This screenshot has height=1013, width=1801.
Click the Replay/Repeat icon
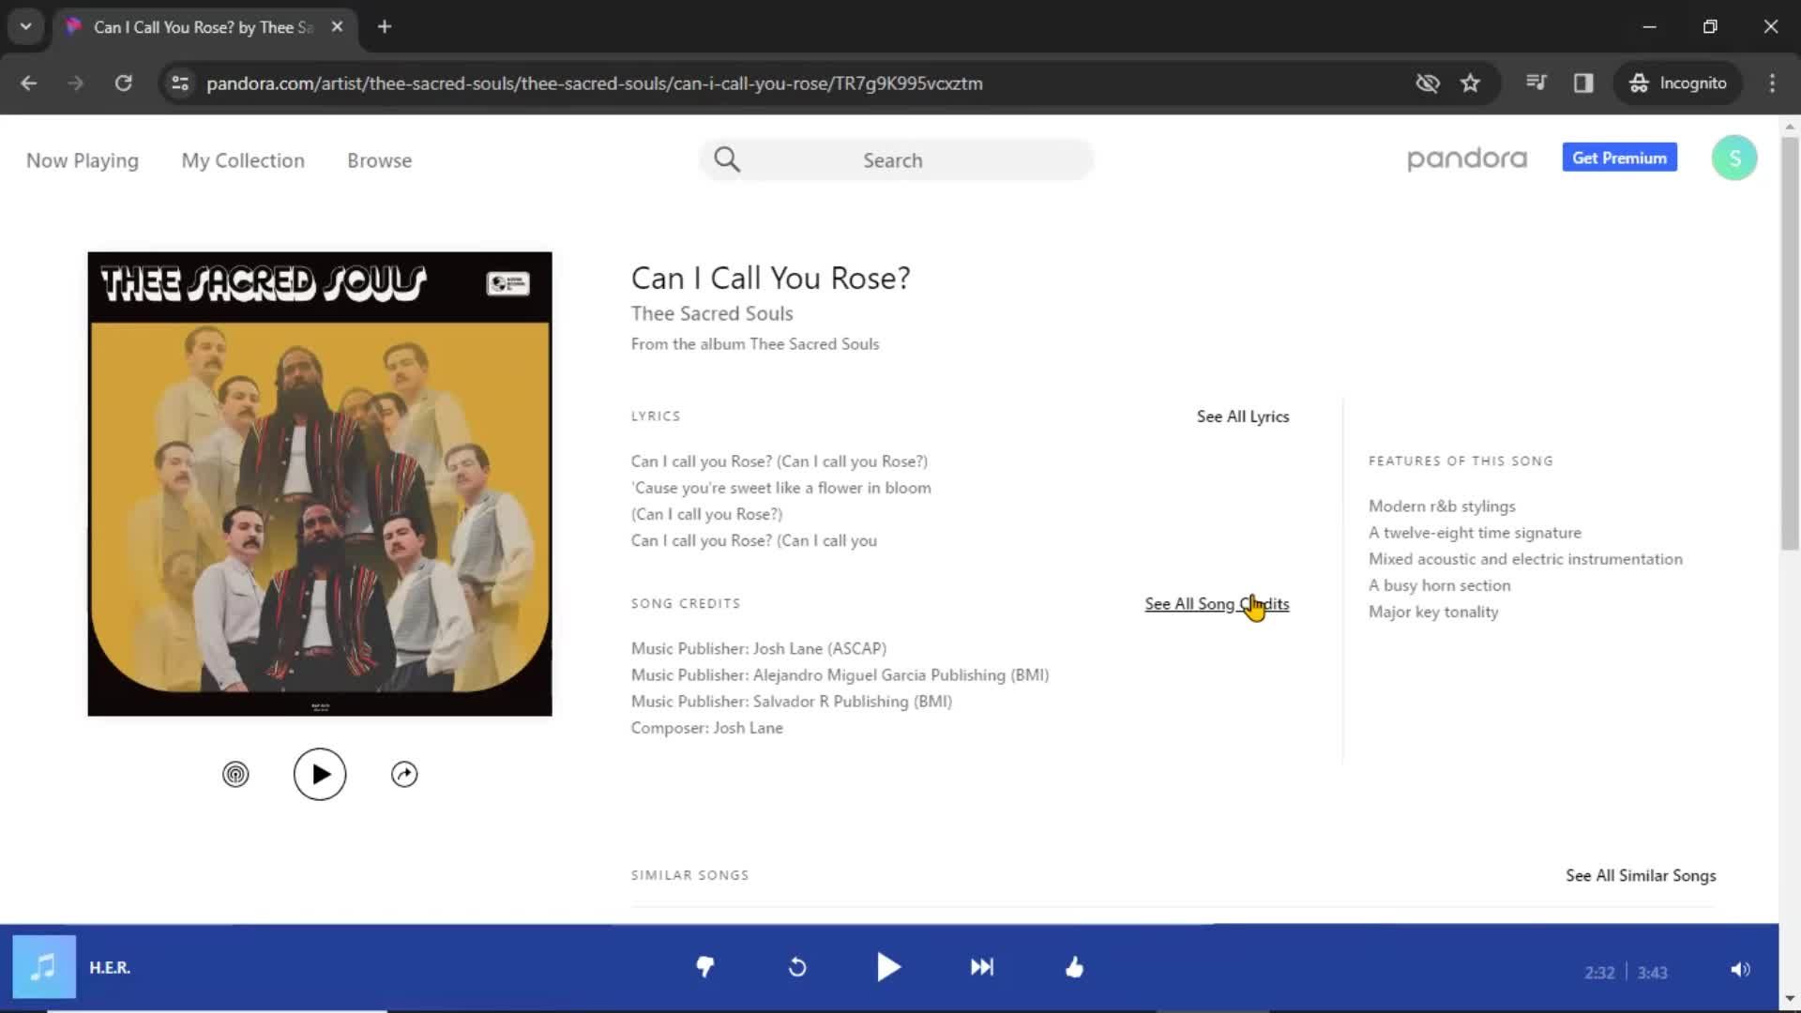795,969
